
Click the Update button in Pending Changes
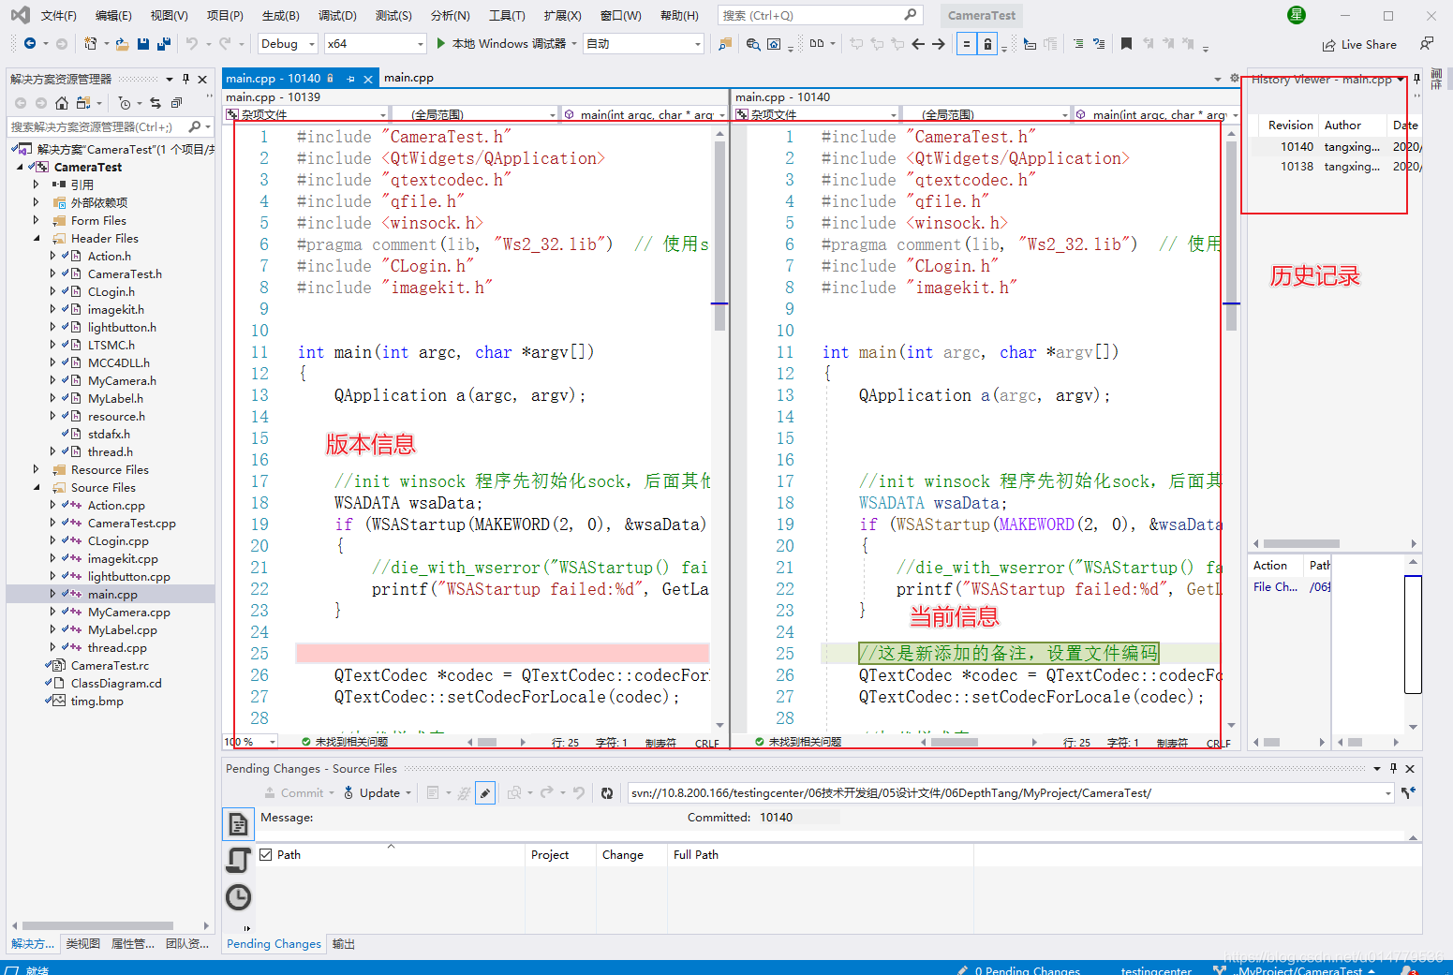tap(375, 792)
